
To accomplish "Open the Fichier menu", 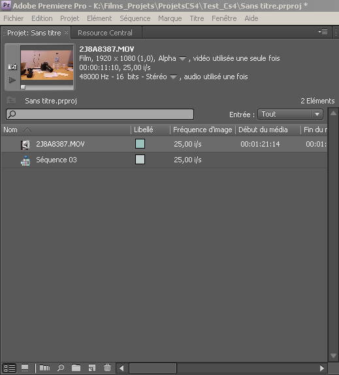I will (14, 18).
